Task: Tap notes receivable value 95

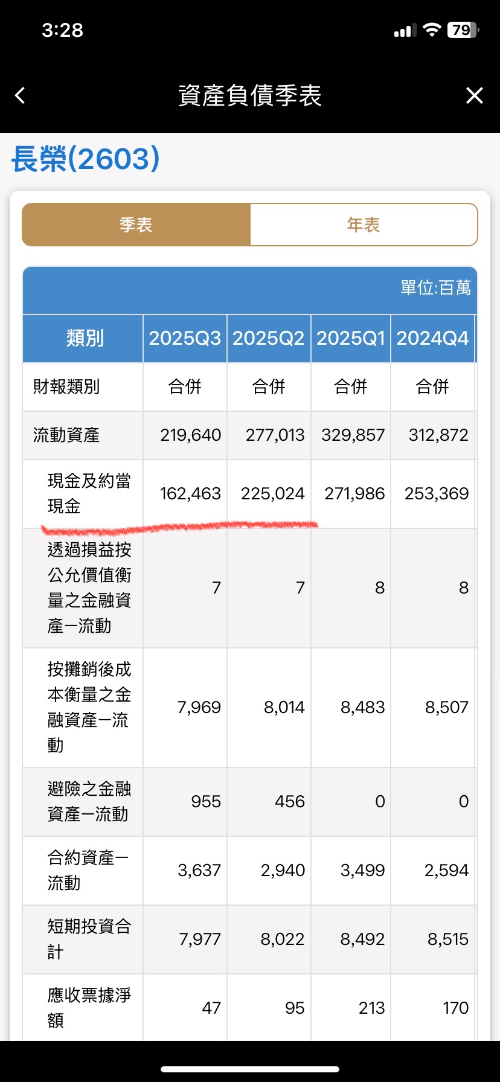Action: [x=295, y=1008]
